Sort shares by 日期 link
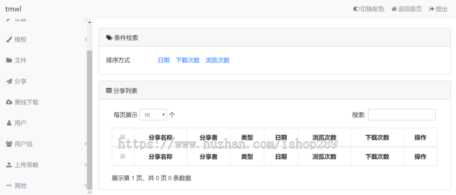The height and width of the screenshot is (195, 456). [x=164, y=60]
